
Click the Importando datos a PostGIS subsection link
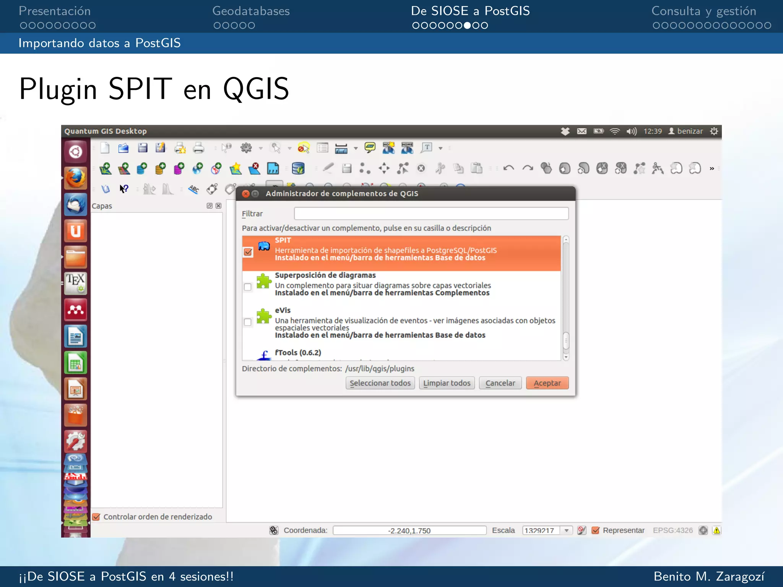click(x=99, y=43)
